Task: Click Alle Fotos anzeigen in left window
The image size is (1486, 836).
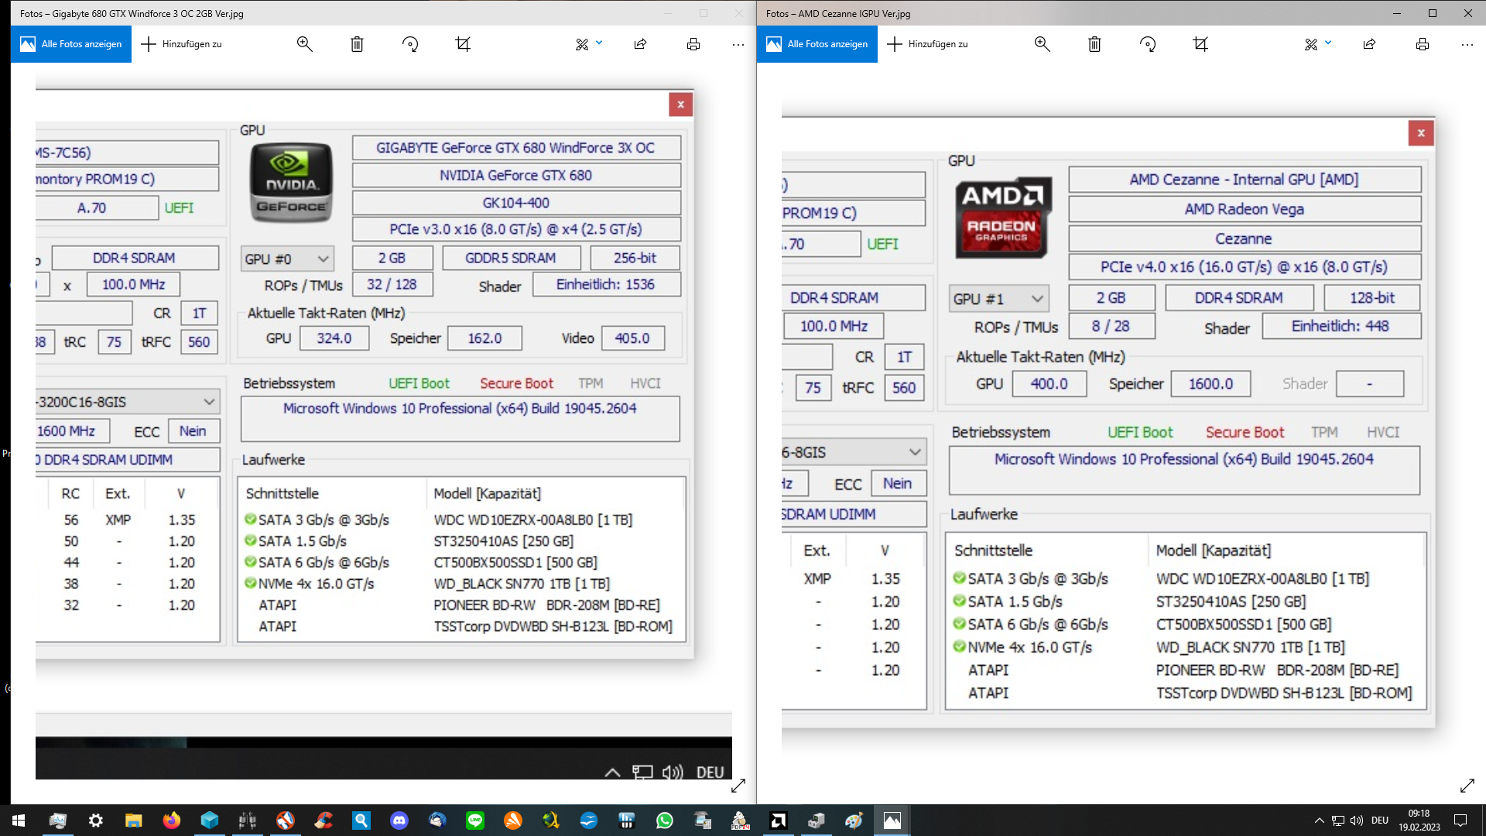Action: (71, 44)
